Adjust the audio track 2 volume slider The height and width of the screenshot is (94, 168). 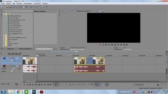pyautogui.click(x=13, y=69)
